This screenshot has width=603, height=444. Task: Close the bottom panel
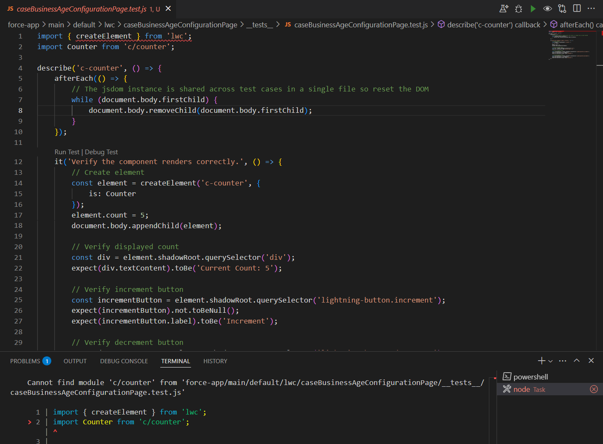pos(591,361)
